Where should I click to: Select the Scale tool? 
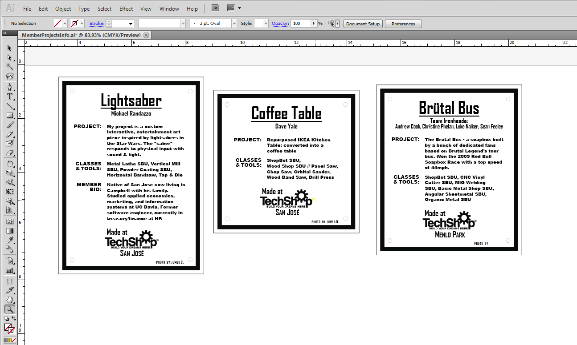[x=9, y=172]
